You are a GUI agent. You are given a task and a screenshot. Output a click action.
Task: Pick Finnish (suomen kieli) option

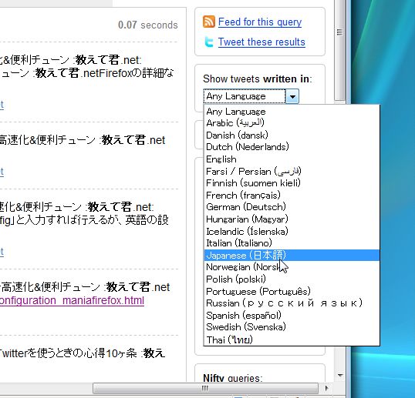[x=292, y=183]
